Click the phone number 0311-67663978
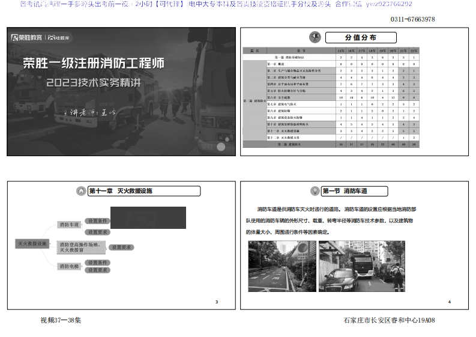Image resolution: width=476 pixels, height=337 pixels. pos(412,20)
